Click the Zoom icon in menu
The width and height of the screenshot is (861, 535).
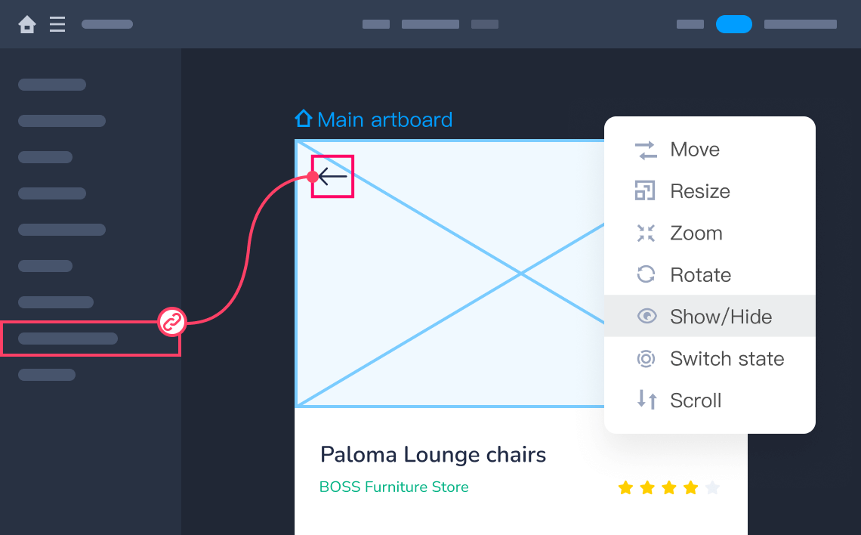pyautogui.click(x=646, y=233)
